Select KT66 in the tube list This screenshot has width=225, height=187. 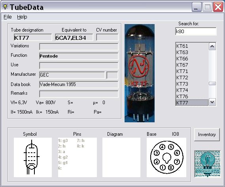(x=192, y=58)
